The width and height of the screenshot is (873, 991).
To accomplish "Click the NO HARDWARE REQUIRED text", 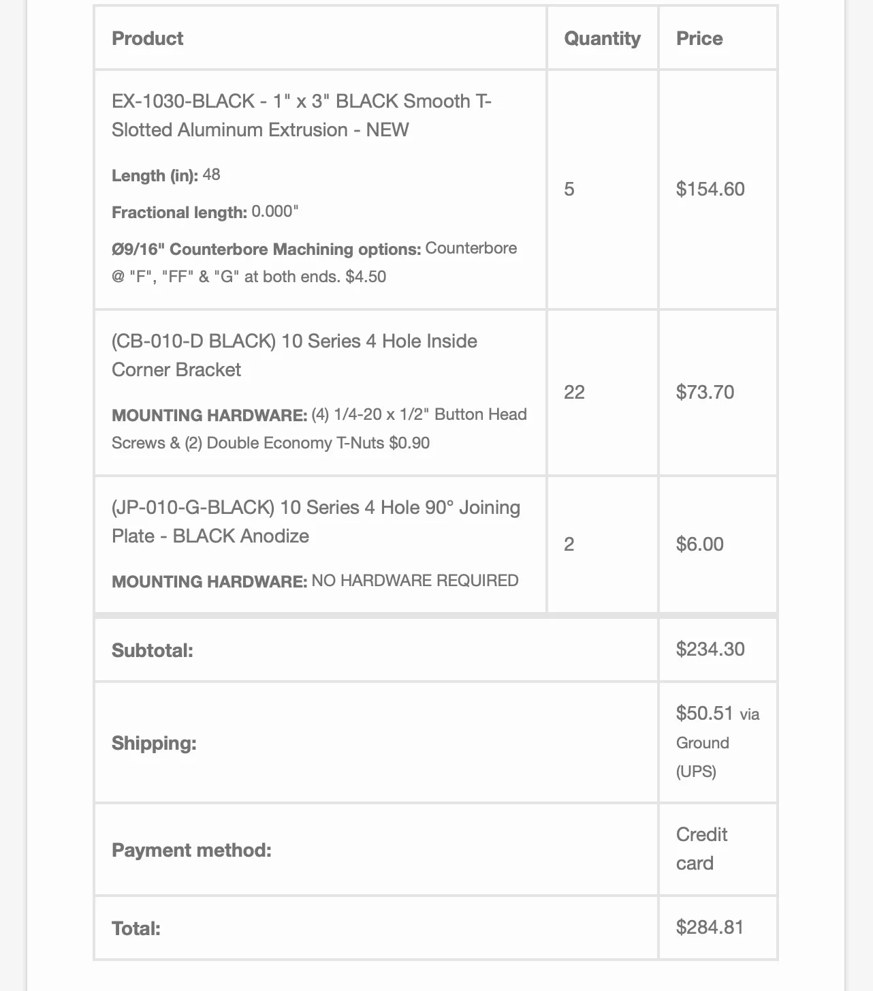I will (415, 581).
